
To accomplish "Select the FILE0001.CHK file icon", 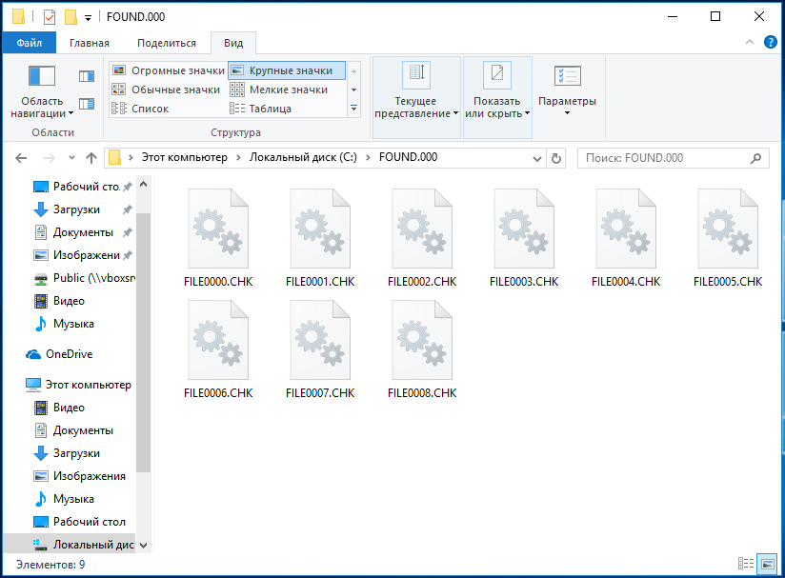I will [x=320, y=229].
